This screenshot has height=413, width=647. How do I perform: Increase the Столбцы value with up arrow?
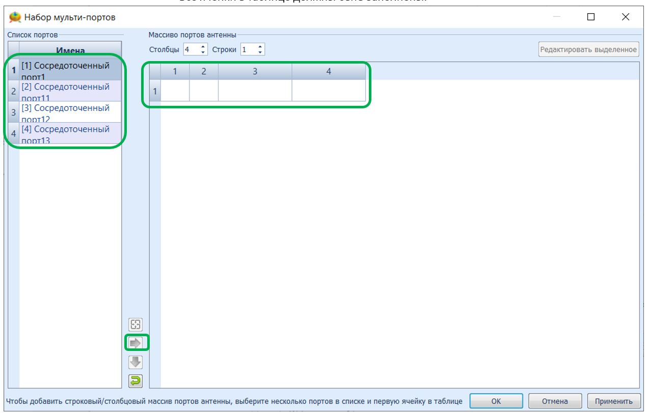(203, 47)
